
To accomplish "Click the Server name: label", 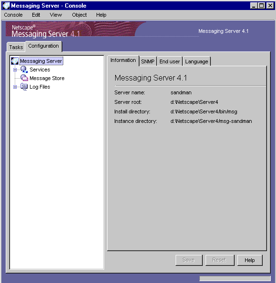I will click(x=129, y=92).
